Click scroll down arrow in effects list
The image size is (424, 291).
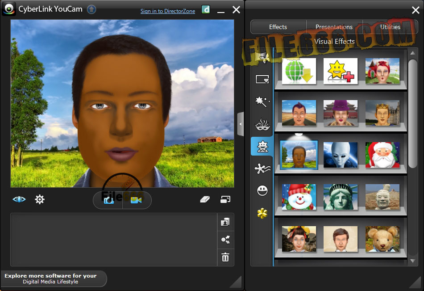pyautogui.click(x=413, y=261)
